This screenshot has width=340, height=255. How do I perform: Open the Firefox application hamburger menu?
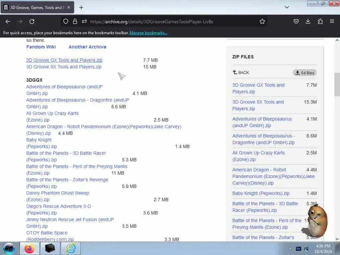click(332, 21)
